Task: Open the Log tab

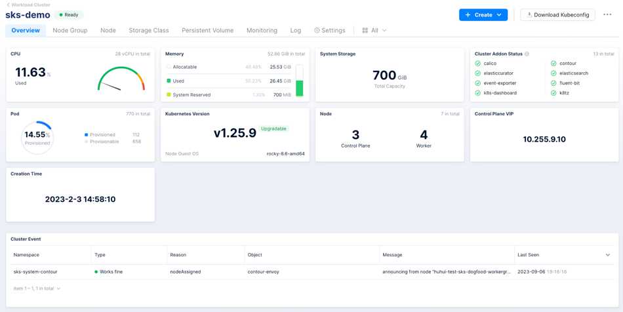Action: pos(296,30)
